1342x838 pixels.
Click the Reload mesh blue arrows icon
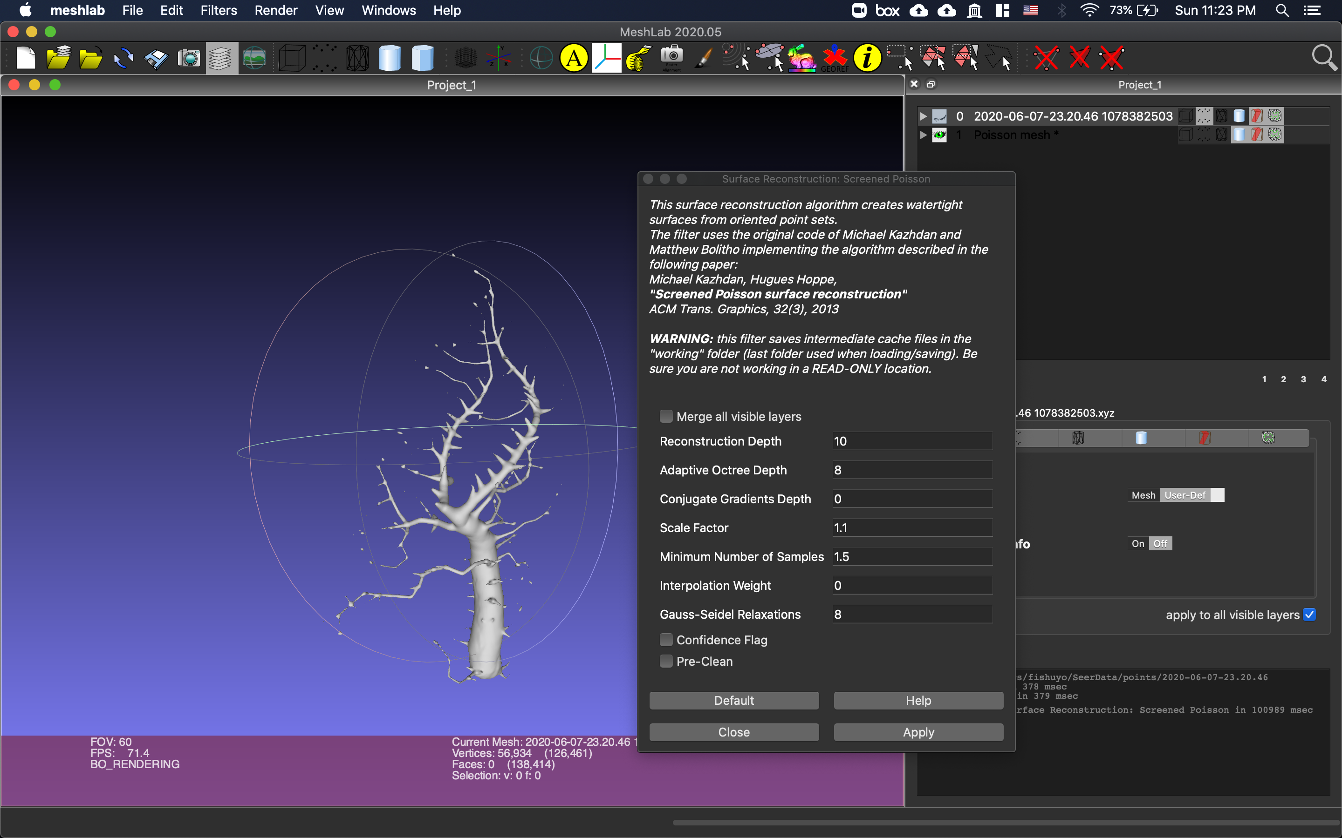click(x=123, y=58)
